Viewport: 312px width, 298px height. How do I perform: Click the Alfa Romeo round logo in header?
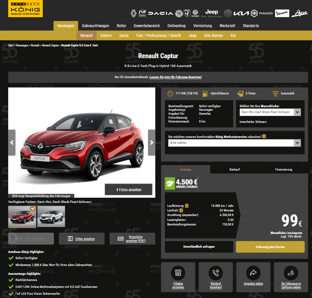click(x=228, y=13)
